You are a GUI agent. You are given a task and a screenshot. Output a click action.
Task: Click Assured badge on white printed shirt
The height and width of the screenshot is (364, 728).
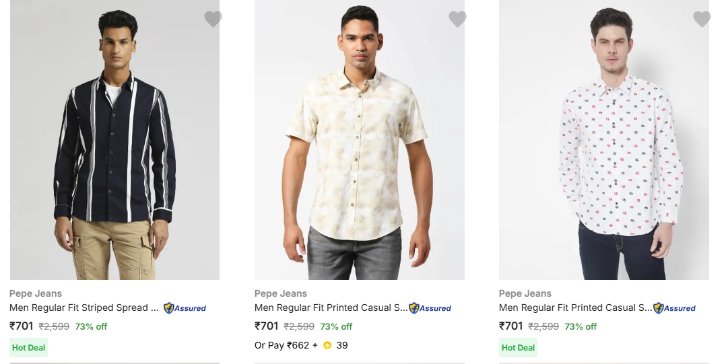click(675, 308)
